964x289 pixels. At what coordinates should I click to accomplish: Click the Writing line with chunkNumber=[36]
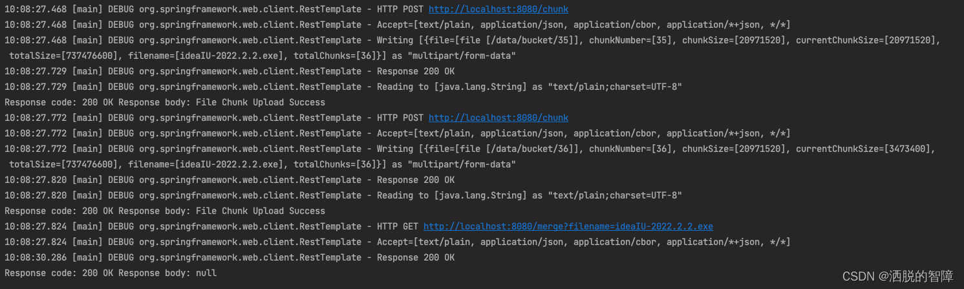(x=470, y=156)
